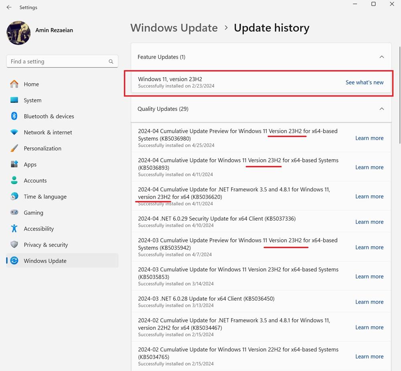
Task: Click the Find a setting search box
Action: 58,62
